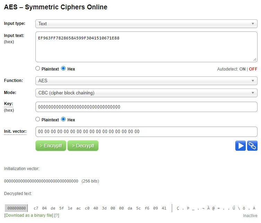Open the Mode dropdown showing CBC

click(x=146, y=93)
